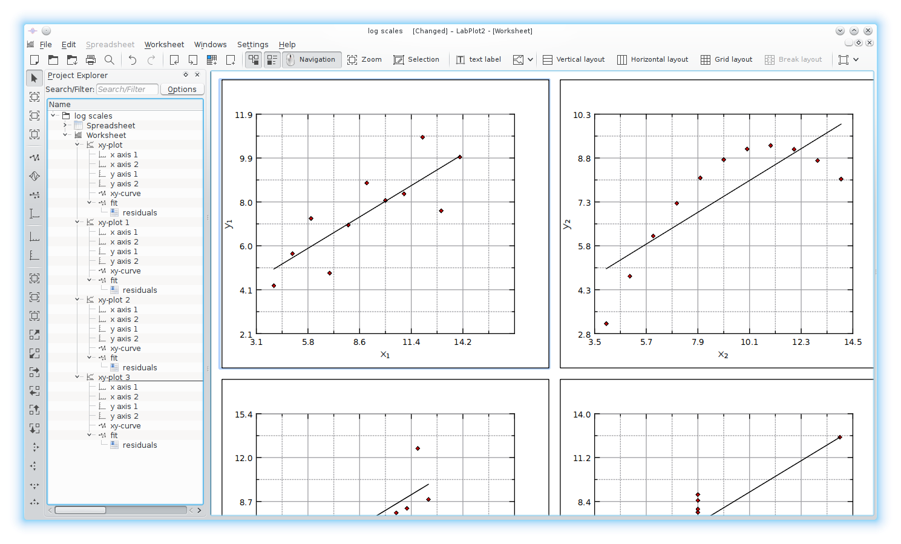The width and height of the screenshot is (901, 544).
Task: Click the undo arrow icon
Action: pyautogui.click(x=133, y=59)
